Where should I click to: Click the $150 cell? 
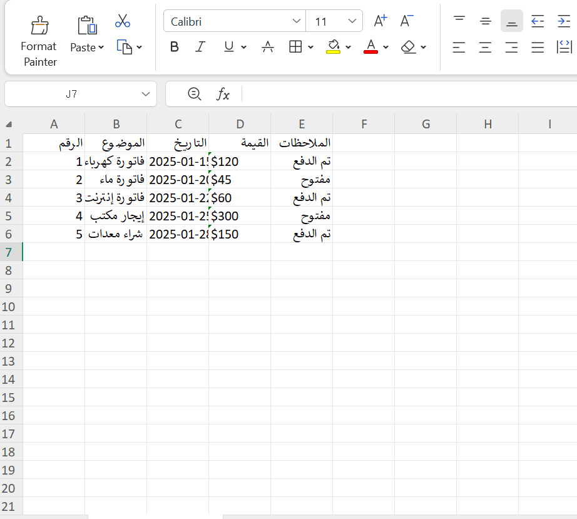pyautogui.click(x=240, y=234)
